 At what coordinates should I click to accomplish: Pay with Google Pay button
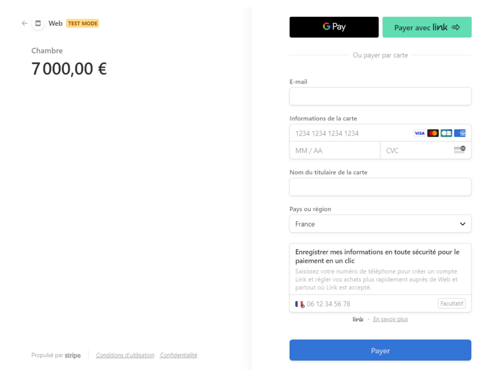click(x=334, y=27)
